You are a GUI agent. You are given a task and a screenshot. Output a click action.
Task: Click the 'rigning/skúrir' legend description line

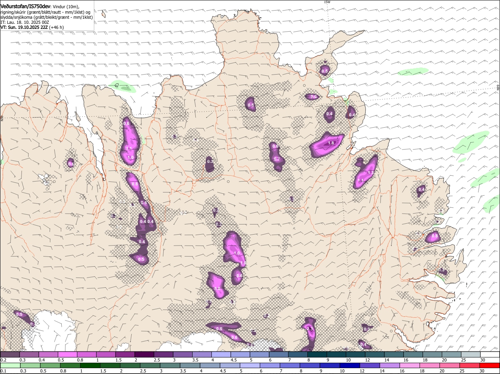45,12
